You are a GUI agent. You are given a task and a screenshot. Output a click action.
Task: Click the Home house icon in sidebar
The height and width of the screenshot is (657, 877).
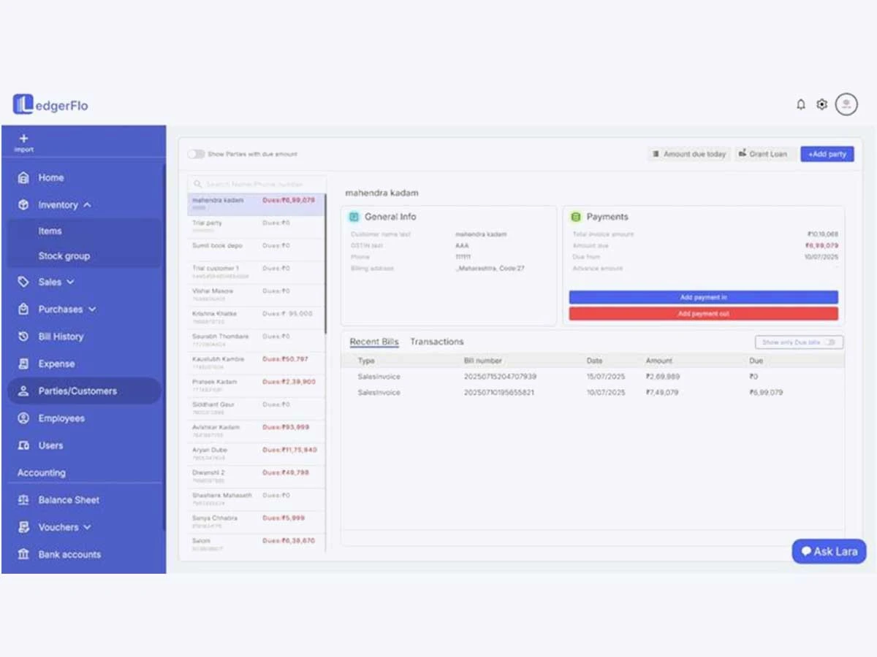(x=23, y=177)
